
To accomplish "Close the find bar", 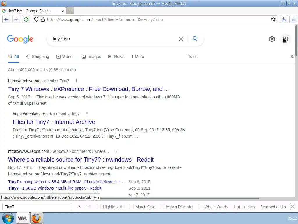I will coord(292,207).
